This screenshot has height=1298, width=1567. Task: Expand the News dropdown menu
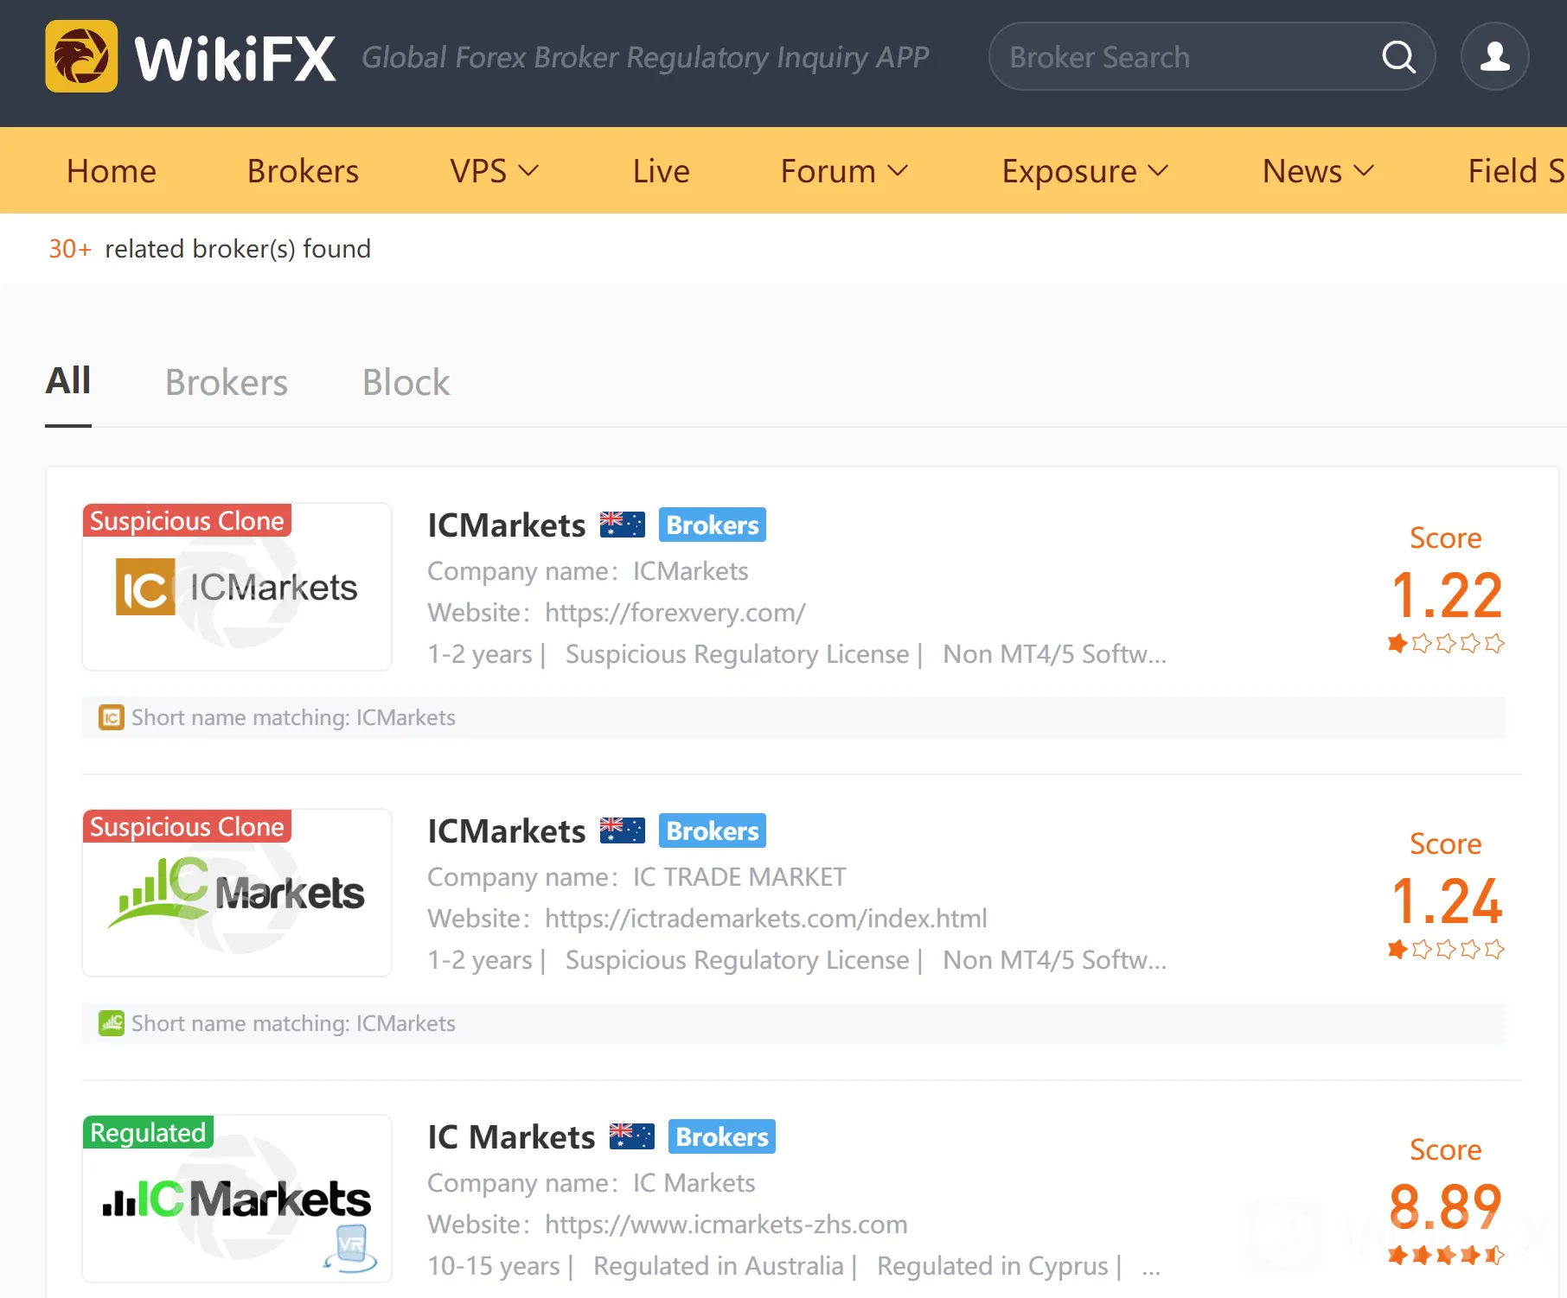1318,171
